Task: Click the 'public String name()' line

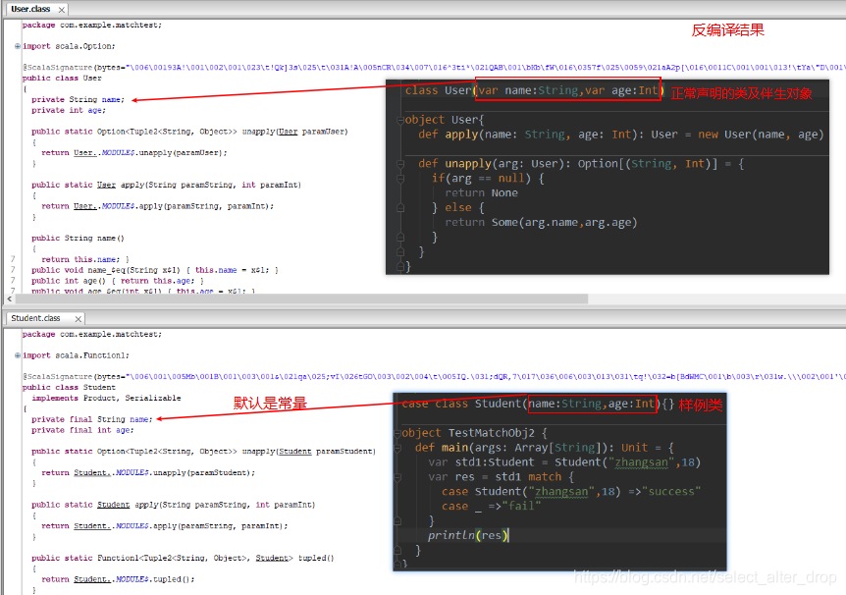Action: 78,239
